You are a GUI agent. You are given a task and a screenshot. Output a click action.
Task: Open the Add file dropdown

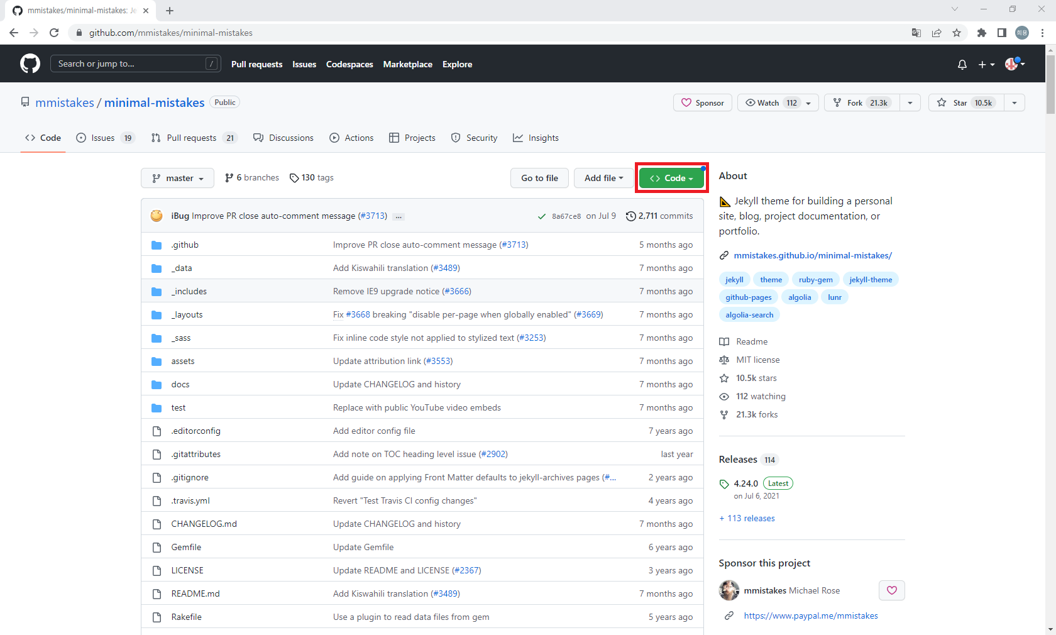pos(603,178)
